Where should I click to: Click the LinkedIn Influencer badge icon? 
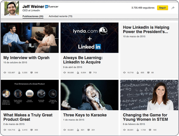46,7
